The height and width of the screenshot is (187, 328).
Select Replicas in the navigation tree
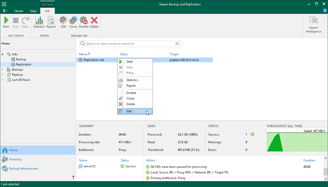click(x=17, y=75)
